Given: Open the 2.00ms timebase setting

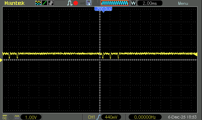Looking at the screenshot, I should [x=150, y=3].
